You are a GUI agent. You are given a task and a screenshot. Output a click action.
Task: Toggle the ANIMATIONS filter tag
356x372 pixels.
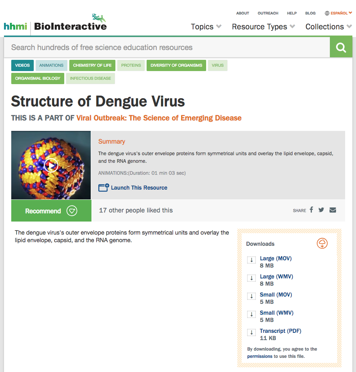click(51, 65)
